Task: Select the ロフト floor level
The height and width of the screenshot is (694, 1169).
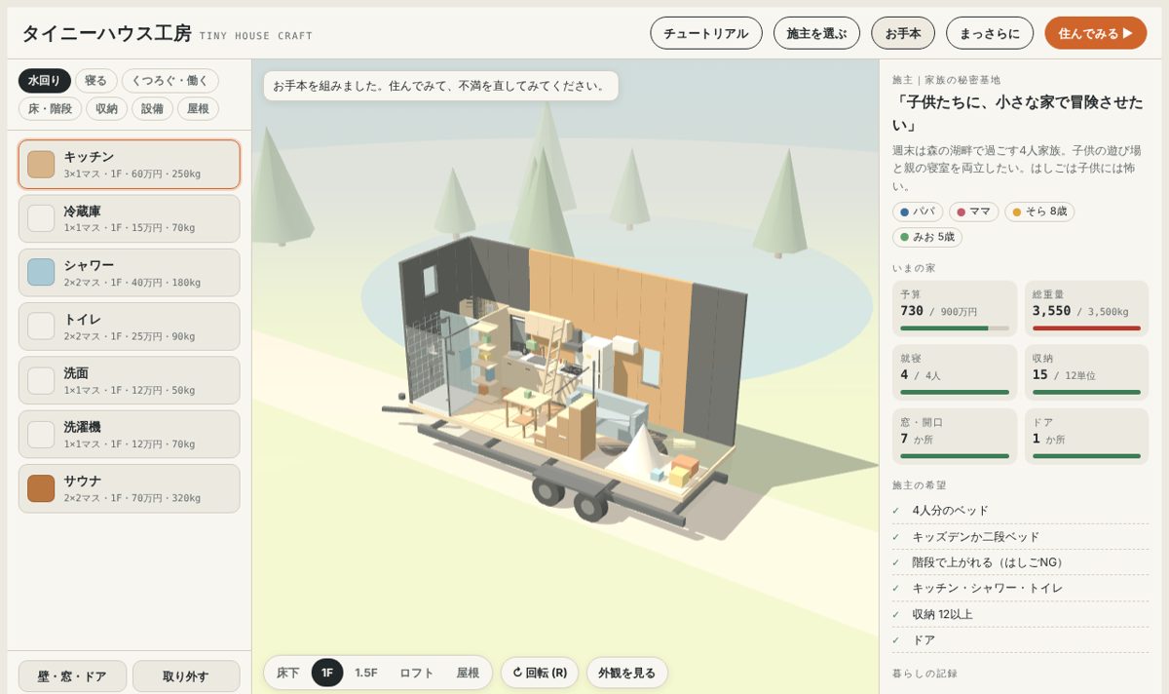Action: click(417, 673)
